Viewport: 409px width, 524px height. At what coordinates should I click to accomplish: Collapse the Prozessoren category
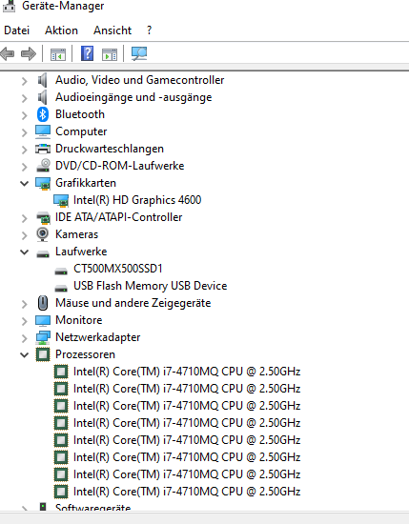(x=25, y=354)
